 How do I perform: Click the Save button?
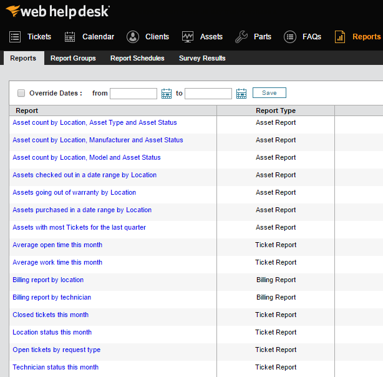pos(269,93)
